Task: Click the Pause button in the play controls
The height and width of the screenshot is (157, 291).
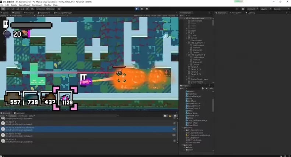Action: [x=142, y=9]
